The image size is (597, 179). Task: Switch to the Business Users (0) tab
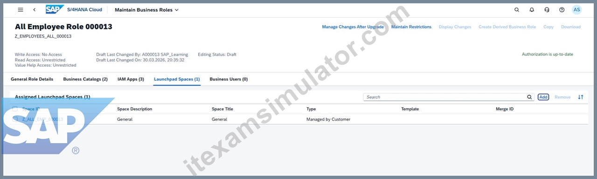point(229,79)
